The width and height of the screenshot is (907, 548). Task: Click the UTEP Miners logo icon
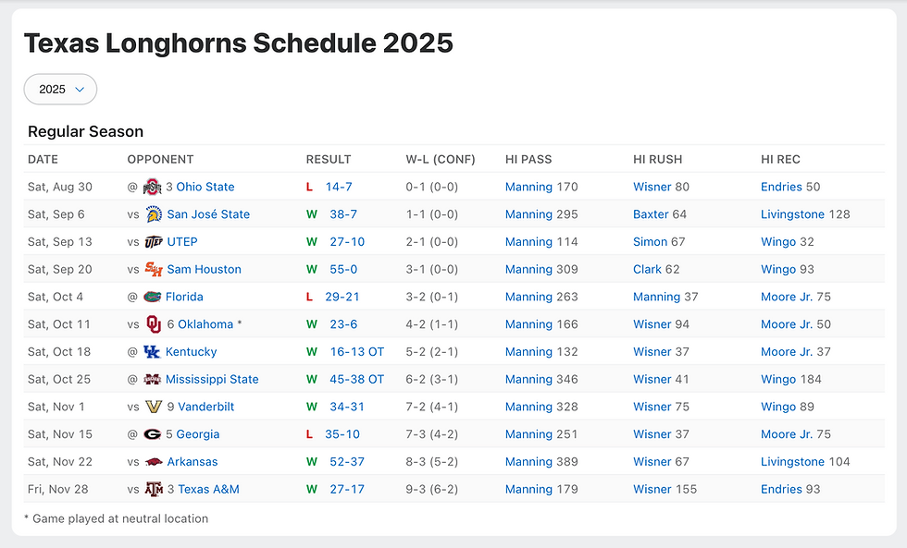pyautogui.click(x=153, y=242)
